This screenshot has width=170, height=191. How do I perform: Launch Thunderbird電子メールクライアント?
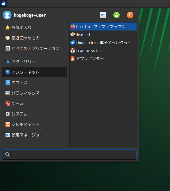tap(103, 43)
